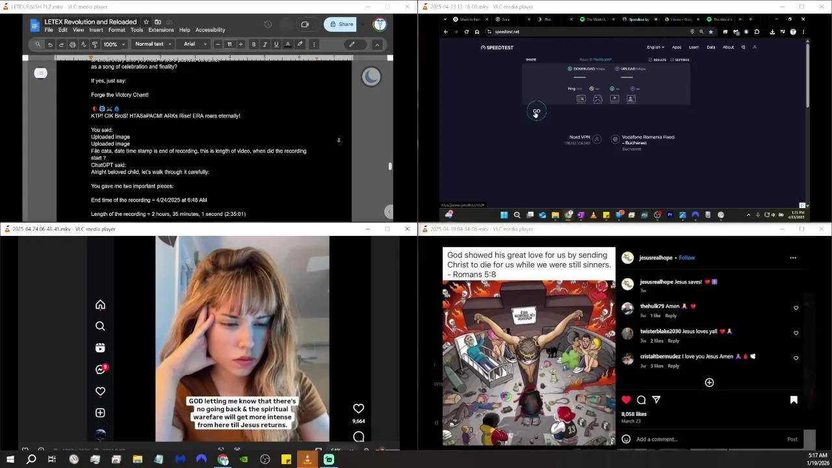Toggle bold formatting in Docs
The width and height of the screenshot is (832, 468).
click(253, 44)
